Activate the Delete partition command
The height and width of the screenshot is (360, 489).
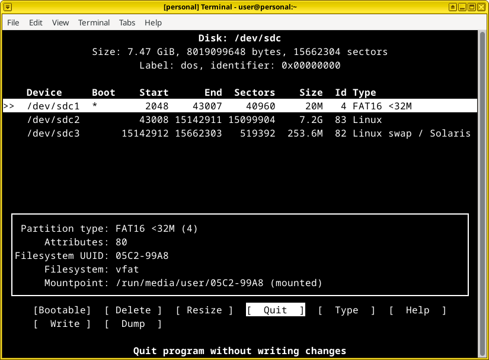(x=133, y=310)
